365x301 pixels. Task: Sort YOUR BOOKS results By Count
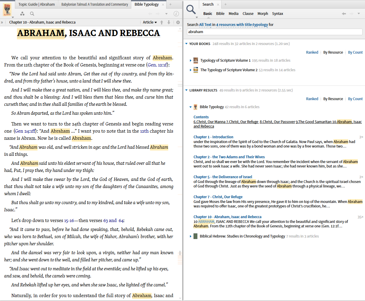(x=355, y=52)
